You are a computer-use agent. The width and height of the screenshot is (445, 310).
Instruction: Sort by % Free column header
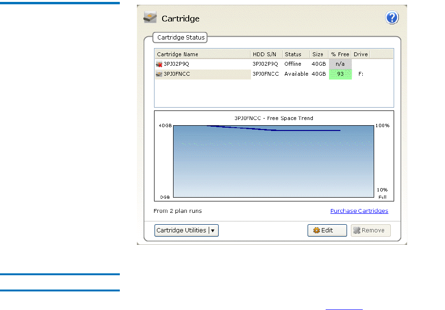(x=340, y=54)
